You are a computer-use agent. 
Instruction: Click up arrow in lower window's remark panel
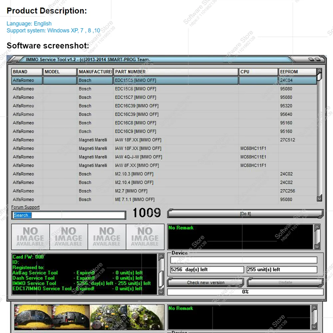coord(314,308)
